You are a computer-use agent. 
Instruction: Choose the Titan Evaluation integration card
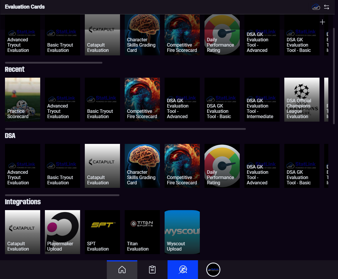pos(142,232)
